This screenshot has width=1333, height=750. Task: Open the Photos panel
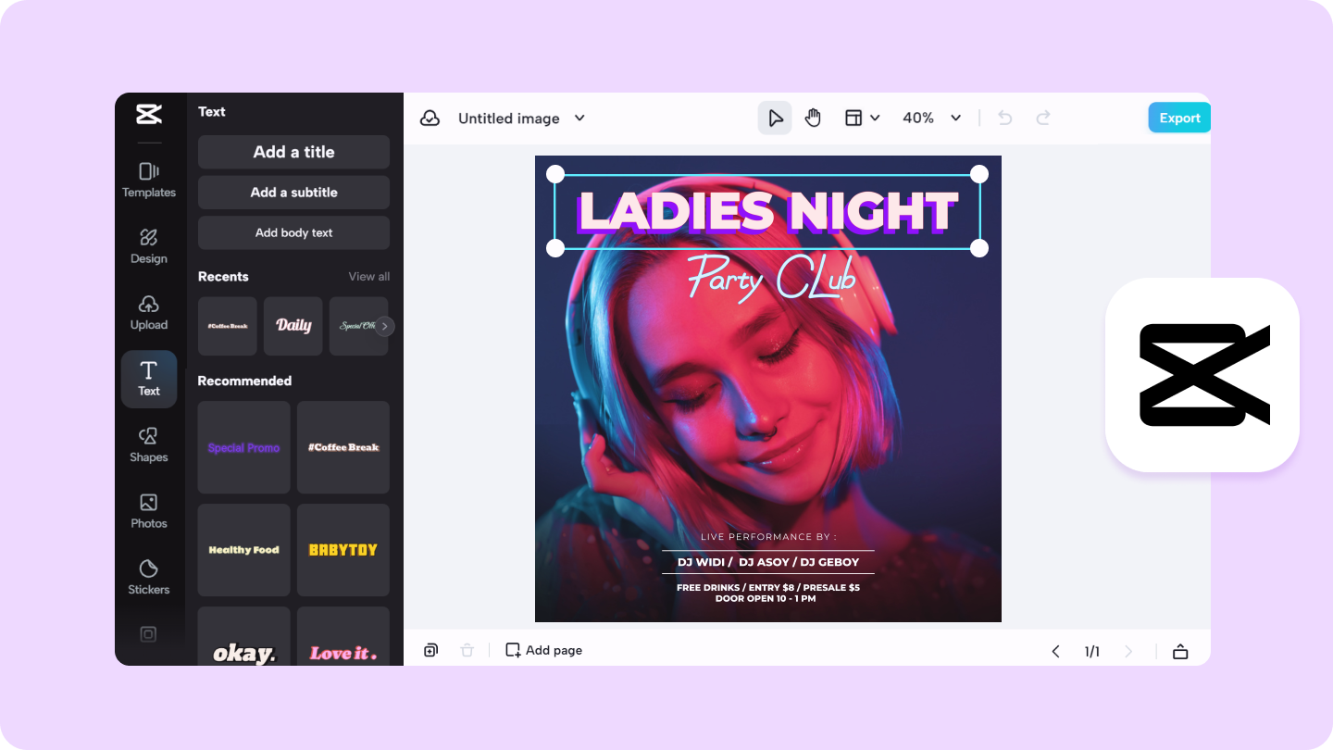tap(149, 511)
